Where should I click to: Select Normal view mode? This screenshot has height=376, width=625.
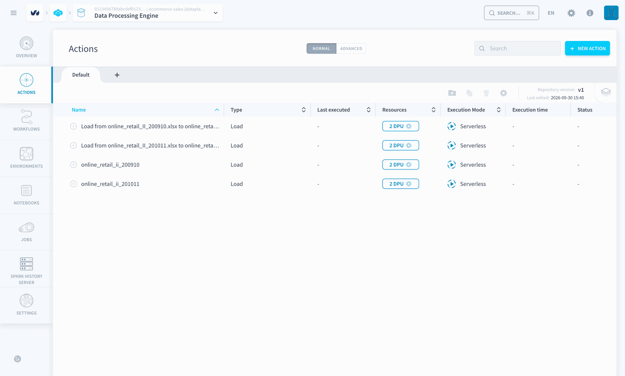pyautogui.click(x=321, y=49)
